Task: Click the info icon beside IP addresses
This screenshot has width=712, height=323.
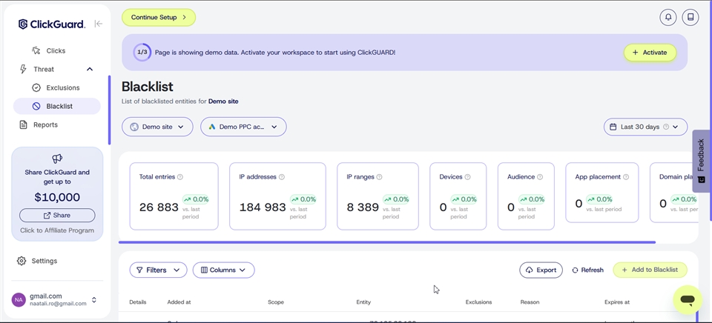Action: click(x=282, y=177)
